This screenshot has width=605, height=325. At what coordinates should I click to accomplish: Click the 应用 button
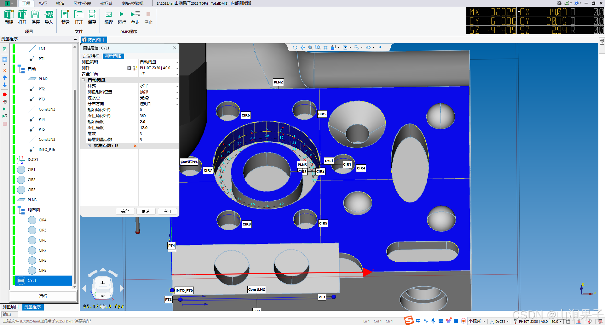click(167, 211)
